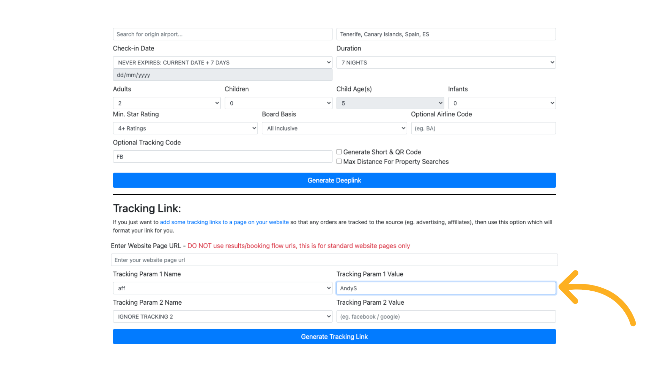Expand the Board Basis dropdown
Image resolution: width=669 pixels, height=376 pixels.
[x=334, y=128]
